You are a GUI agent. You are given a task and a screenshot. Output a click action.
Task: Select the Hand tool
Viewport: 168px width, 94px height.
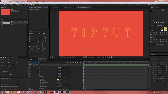point(4,5)
